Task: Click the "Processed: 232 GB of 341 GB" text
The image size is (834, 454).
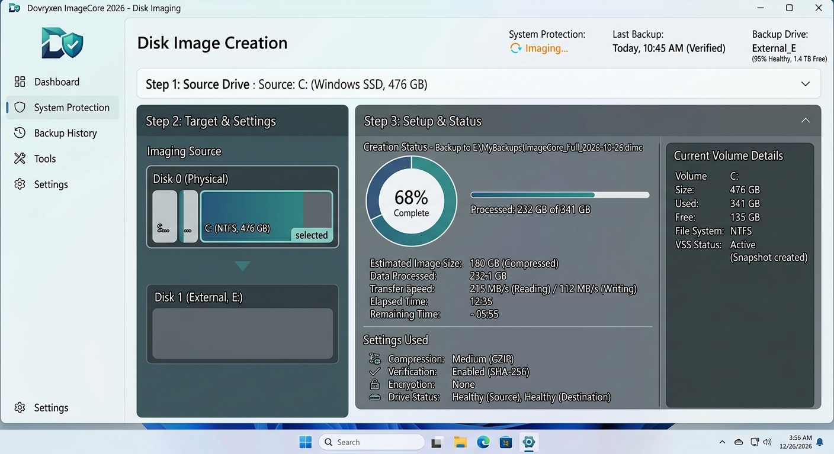Action: [530, 209]
